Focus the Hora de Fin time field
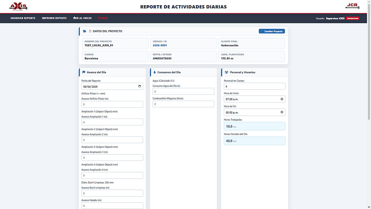Screen dimensions: 371x209 254,112
